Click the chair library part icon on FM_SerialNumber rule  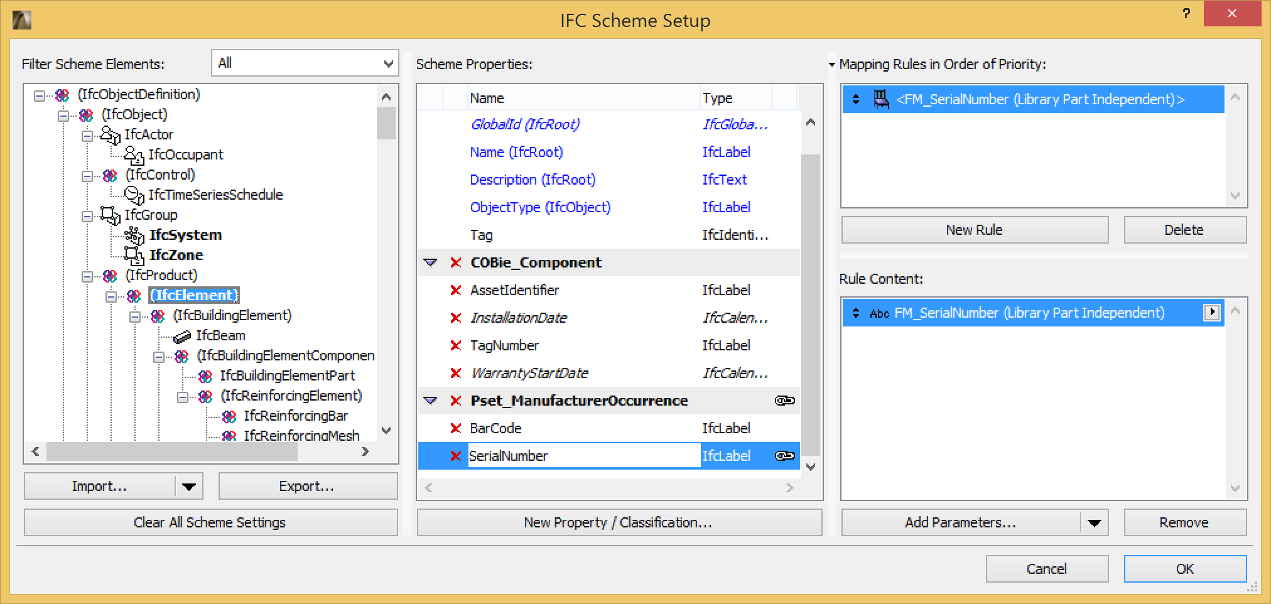coord(882,99)
